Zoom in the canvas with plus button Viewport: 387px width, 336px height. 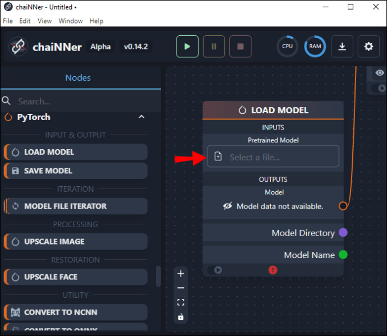181,274
